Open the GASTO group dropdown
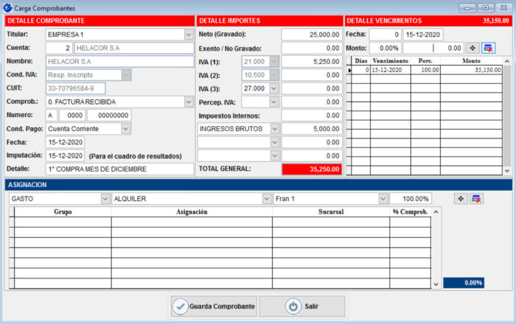516x324 pixels. pos(104,199)
